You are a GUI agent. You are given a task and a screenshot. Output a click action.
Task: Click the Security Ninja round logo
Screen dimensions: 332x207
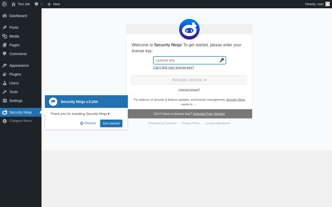(x=189, y=29)
